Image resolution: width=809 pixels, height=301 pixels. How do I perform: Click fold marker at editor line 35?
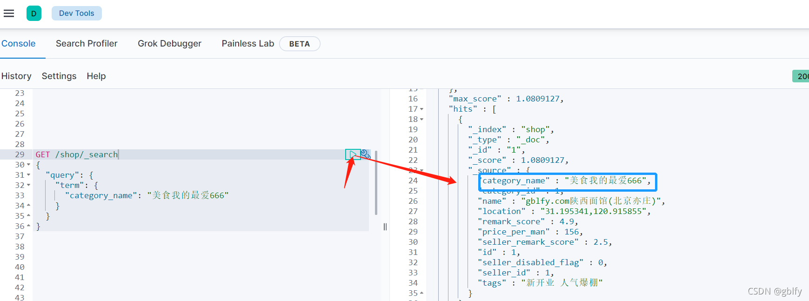(x=28, y=215)
